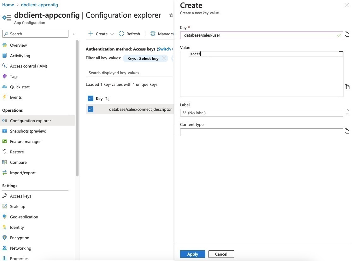Open the Overview menu item

coord(18,45)
